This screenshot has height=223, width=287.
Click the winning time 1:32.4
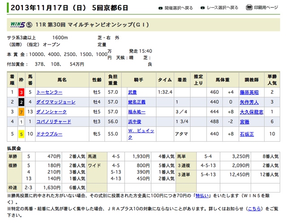(x=165, y=92)
